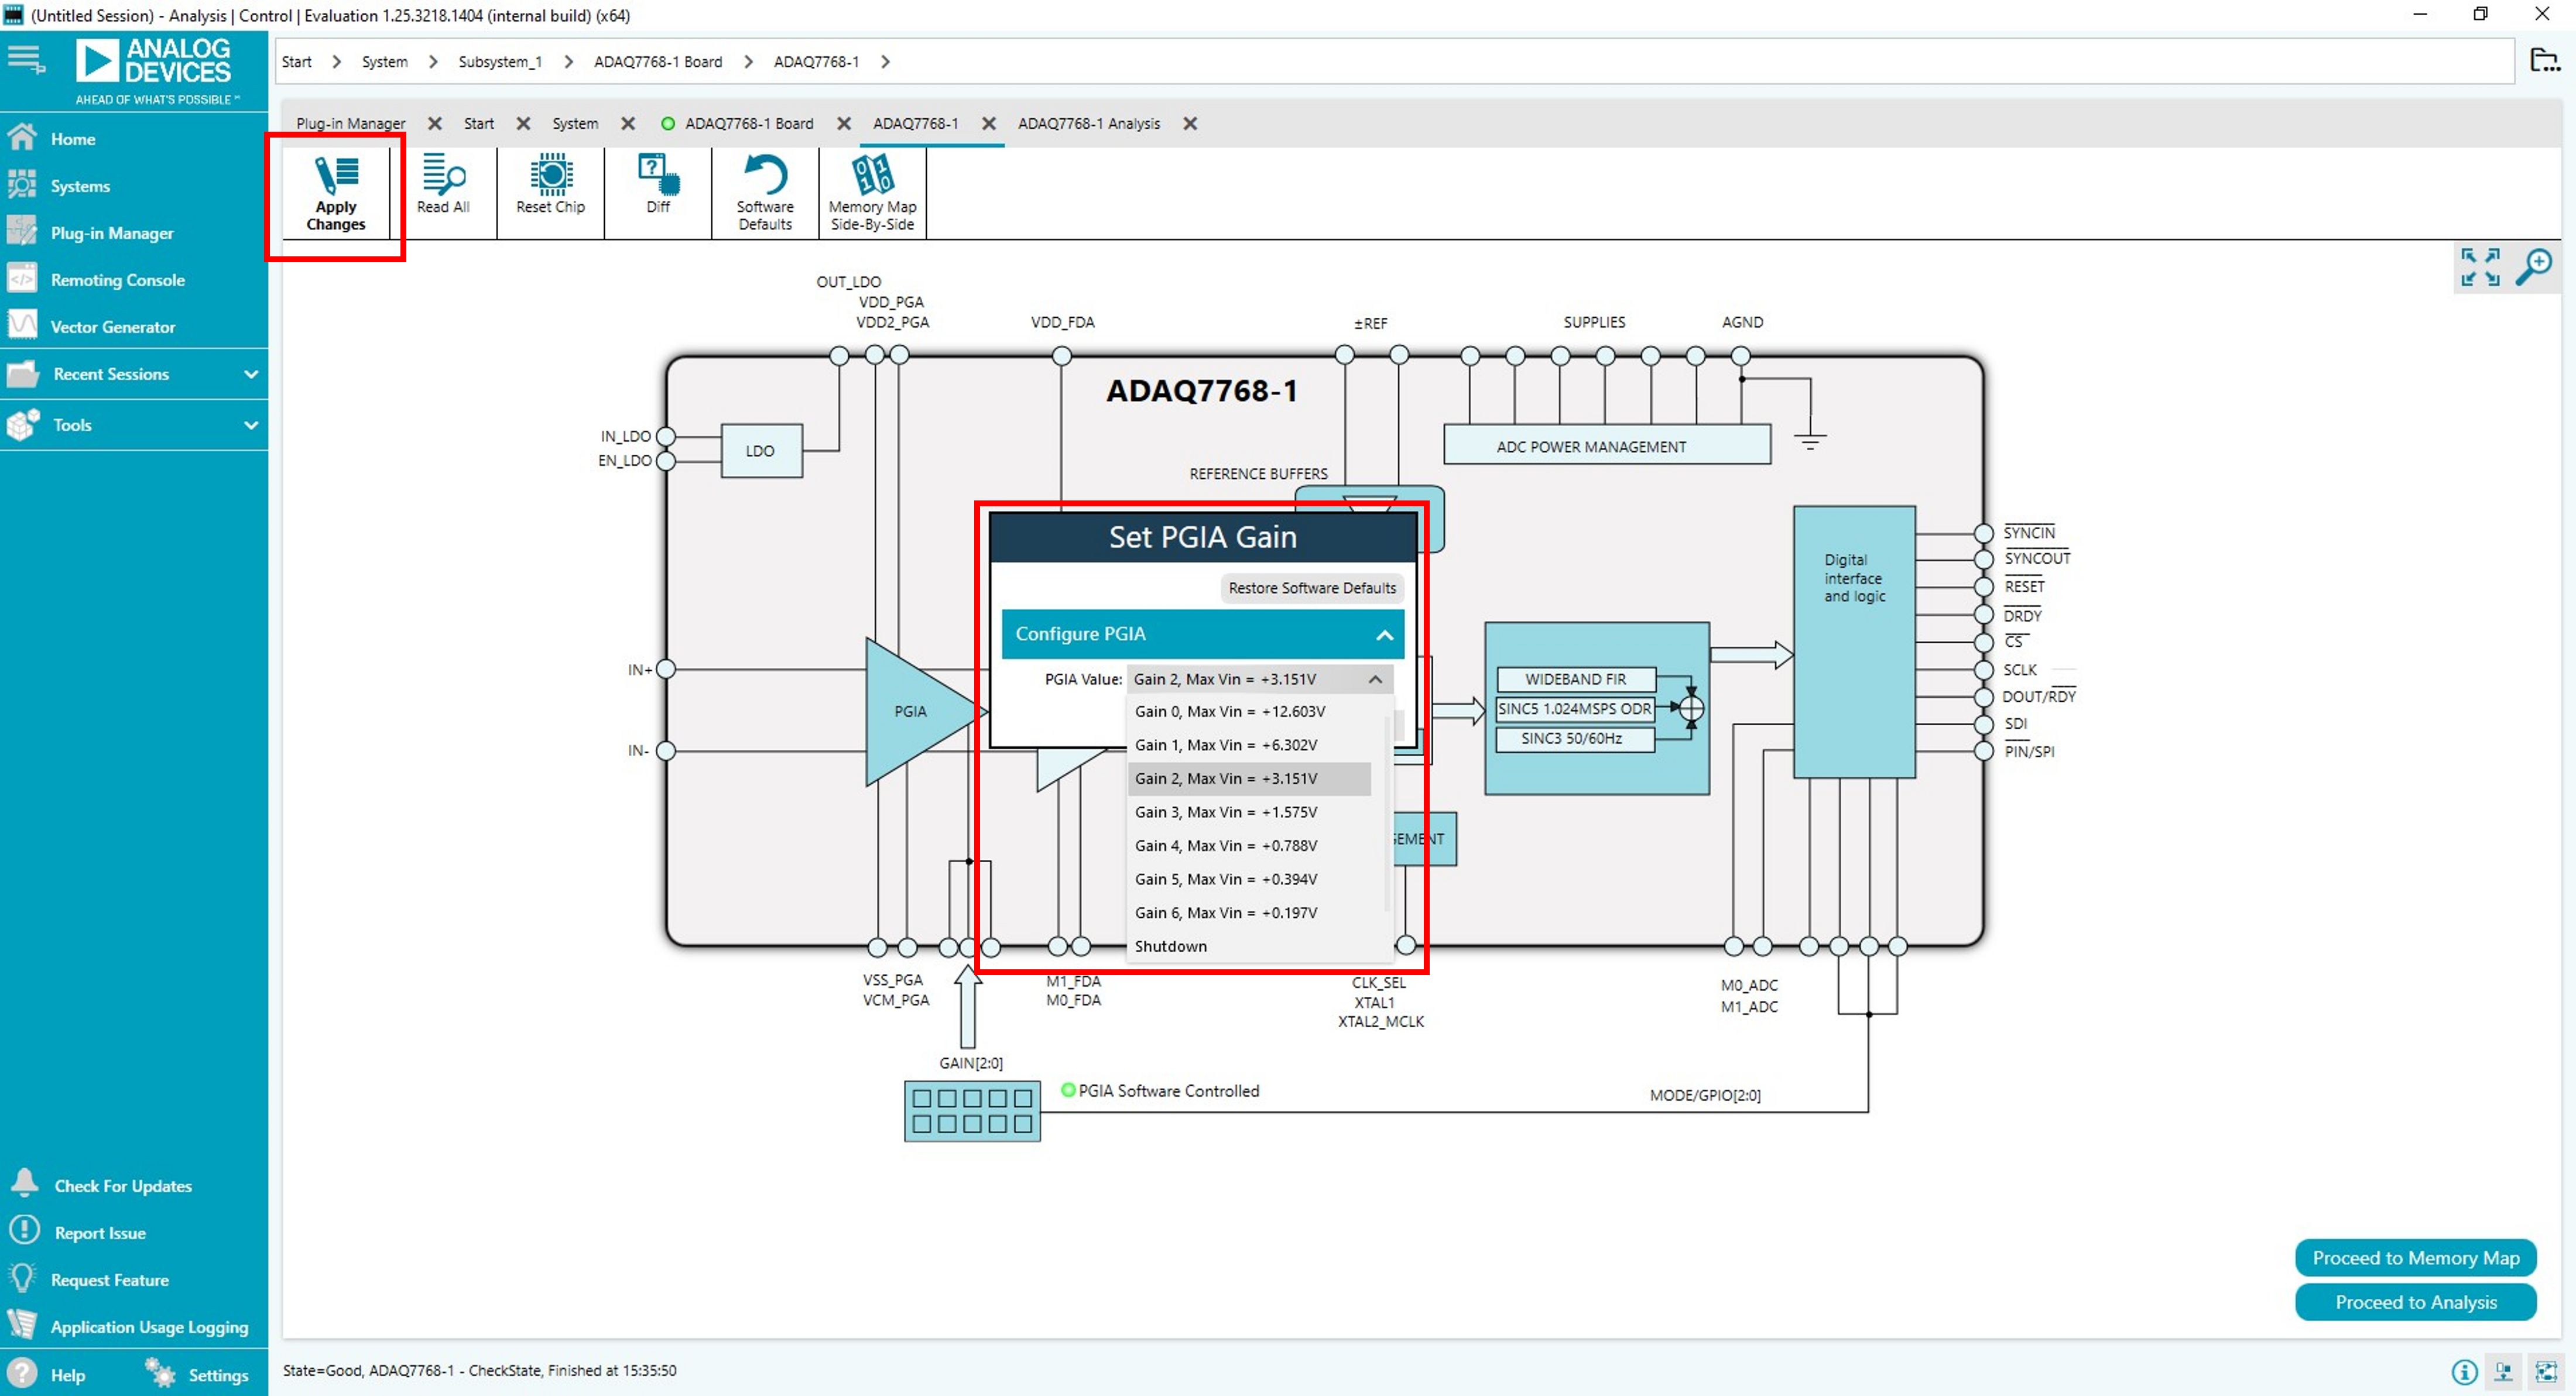Click the Report Issue icon in the sidebar
The image size is (2576, 1396).
24,1231
